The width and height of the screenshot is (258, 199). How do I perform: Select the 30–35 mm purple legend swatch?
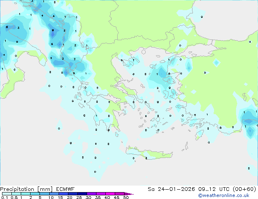click(92, 194)
